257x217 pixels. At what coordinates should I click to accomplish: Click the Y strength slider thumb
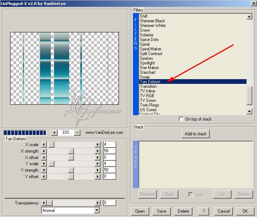pyautogui.click(x=71, y=170)
